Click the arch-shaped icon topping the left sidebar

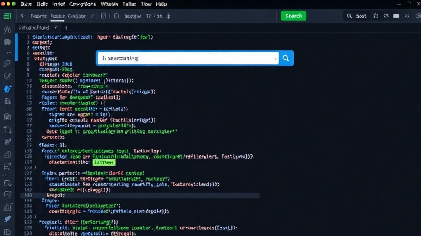pos(7,29)
